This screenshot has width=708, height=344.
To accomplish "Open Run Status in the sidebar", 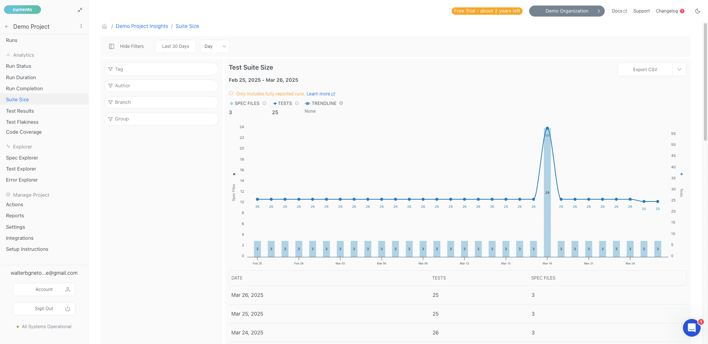I will [x=18, y=66].
